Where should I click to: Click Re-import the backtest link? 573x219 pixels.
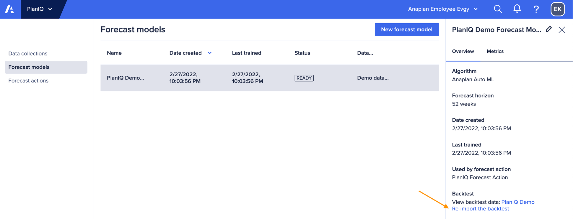pos(481,209)
